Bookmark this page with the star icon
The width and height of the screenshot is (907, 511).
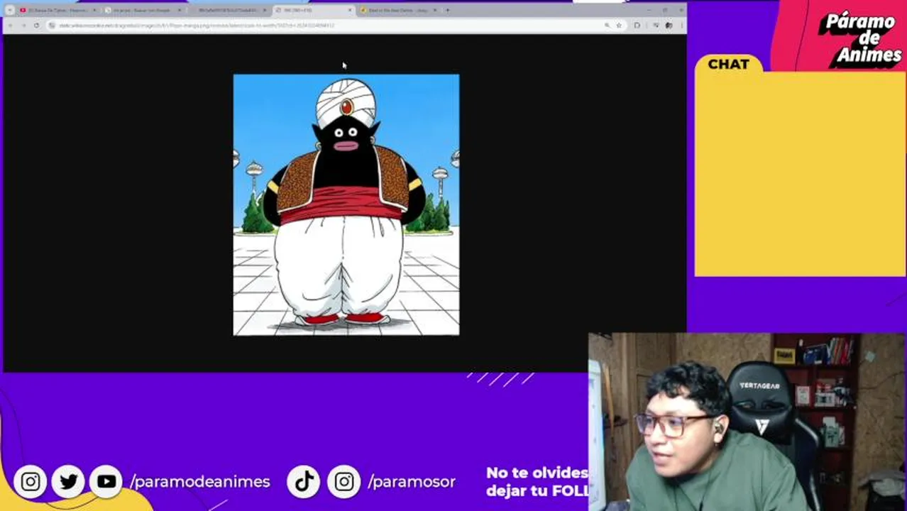click(x=619, y=26)
